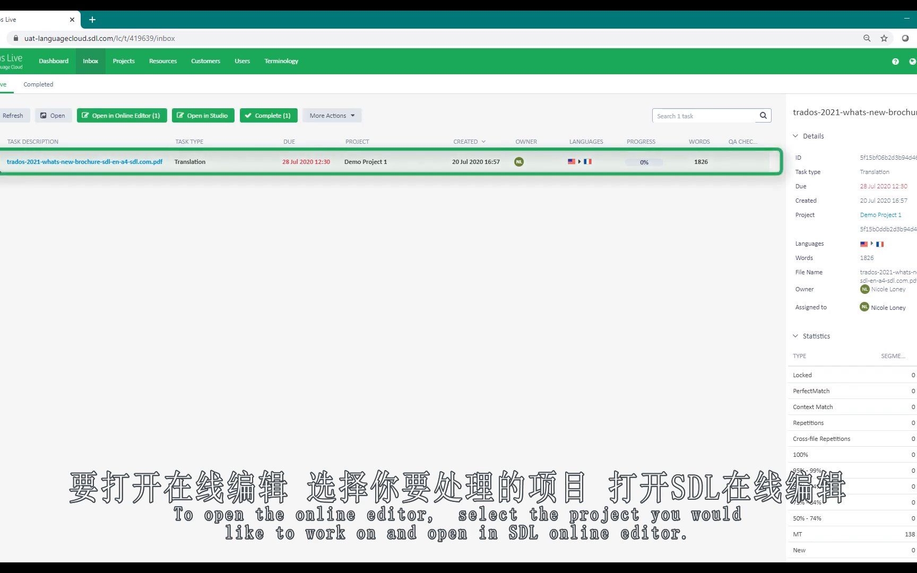Switch to the Completed tab
This screenshot has height=573, width=917.
[38, 84]
